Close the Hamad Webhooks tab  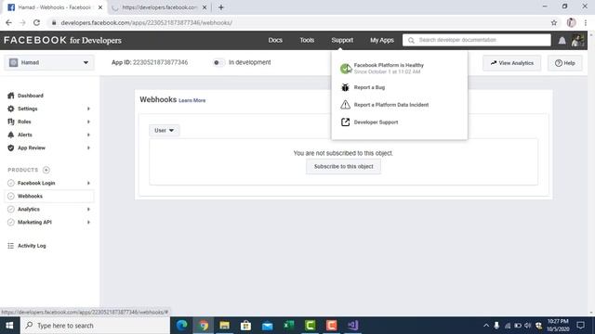pos(100,7)
